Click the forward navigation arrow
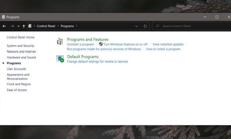The height and width of the screenshot is (139, 231). 12,26
